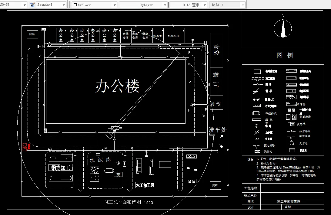Open the 0.13 毫米 lineweight dropdown
This screenshot has height=215, width=331.
205,5
